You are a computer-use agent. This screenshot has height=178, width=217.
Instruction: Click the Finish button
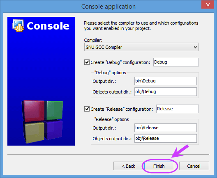[x=159, y=166]
